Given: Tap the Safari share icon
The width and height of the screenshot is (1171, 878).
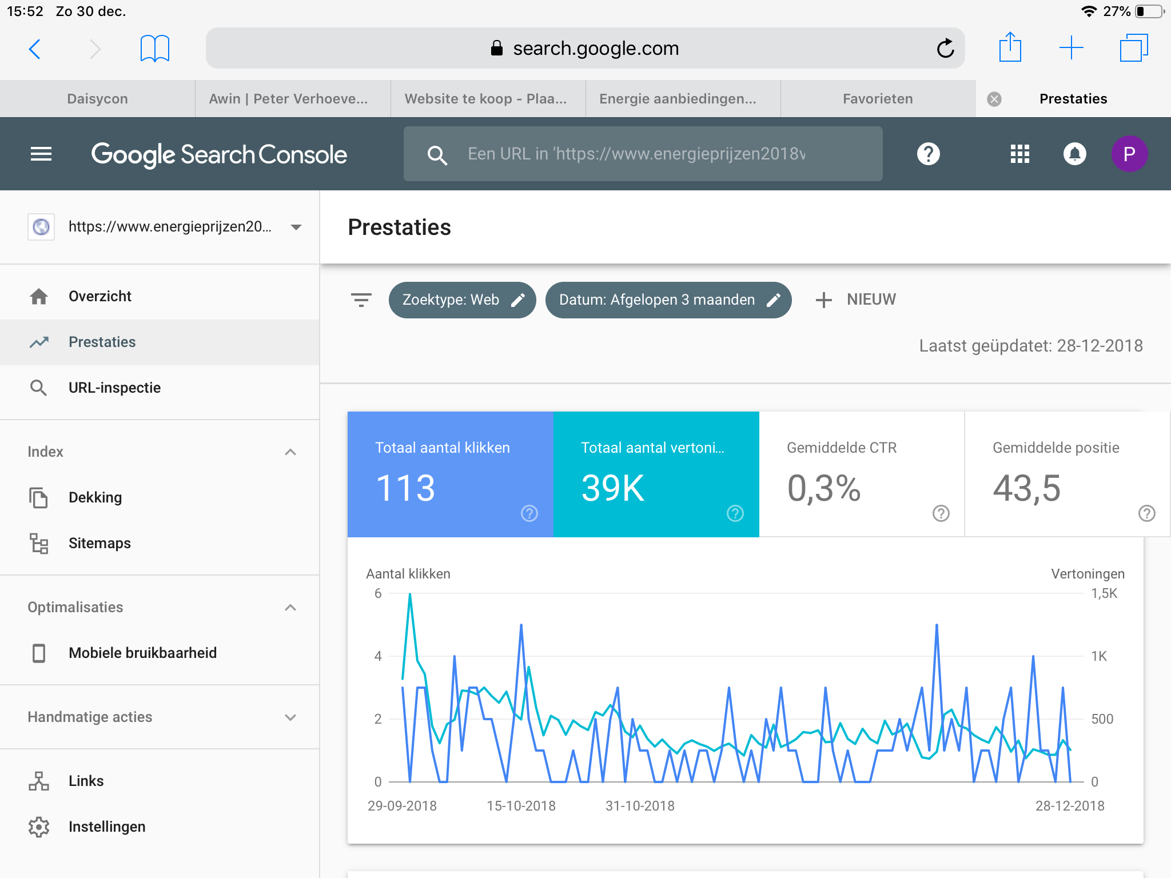Looking at the screenshot, I should click(x=1010, y=47).
